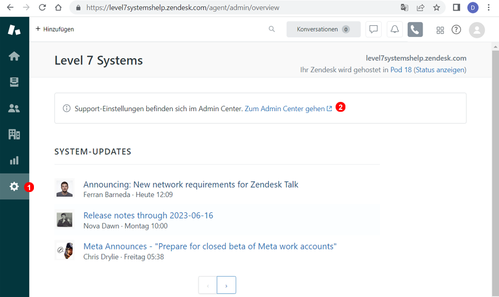Image resolution: width=499 pixels, height=297 pixels.
Task: View site security lock info
Action: 78,7
